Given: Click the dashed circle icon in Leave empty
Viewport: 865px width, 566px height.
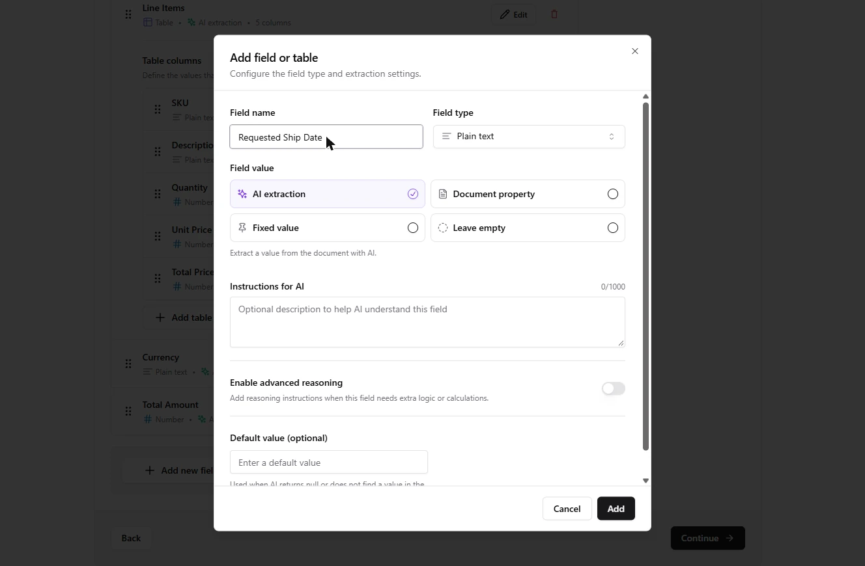Looking at the screenshot, I should [x=443, y=228].
